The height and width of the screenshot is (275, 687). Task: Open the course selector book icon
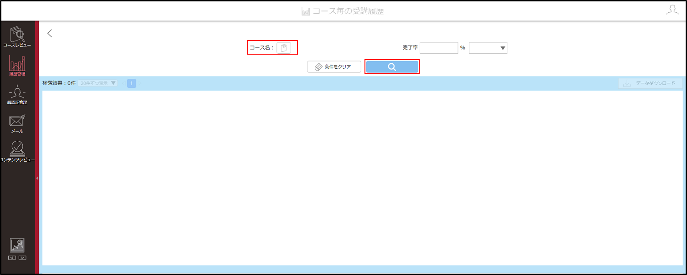click(x=284, y=48)
